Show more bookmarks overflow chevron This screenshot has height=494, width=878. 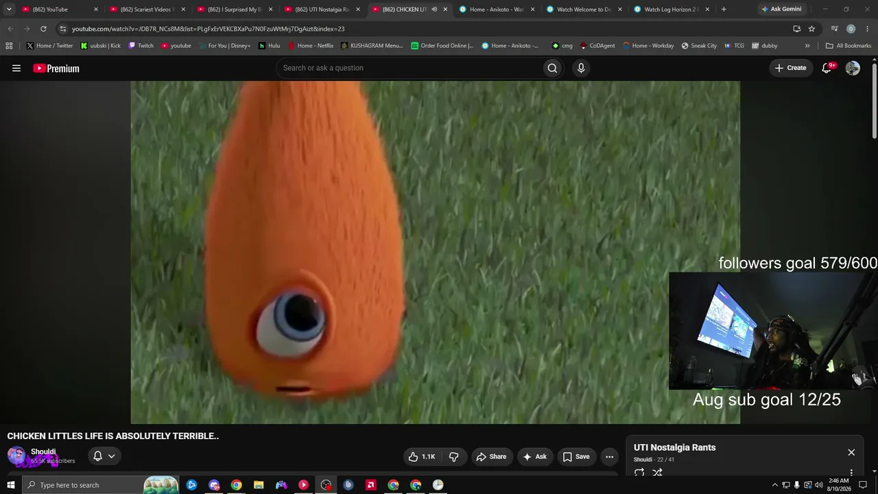click(x=807, y=46)
